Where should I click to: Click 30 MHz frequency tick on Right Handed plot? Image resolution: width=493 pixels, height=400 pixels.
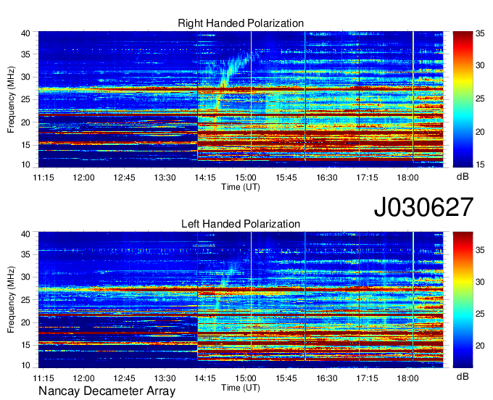pyautogui.click(x=26, y=77)
